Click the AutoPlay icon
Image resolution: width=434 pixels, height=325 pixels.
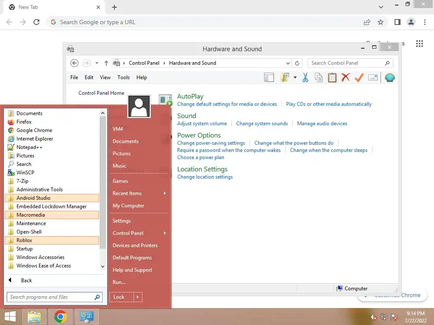coord(166,100)
